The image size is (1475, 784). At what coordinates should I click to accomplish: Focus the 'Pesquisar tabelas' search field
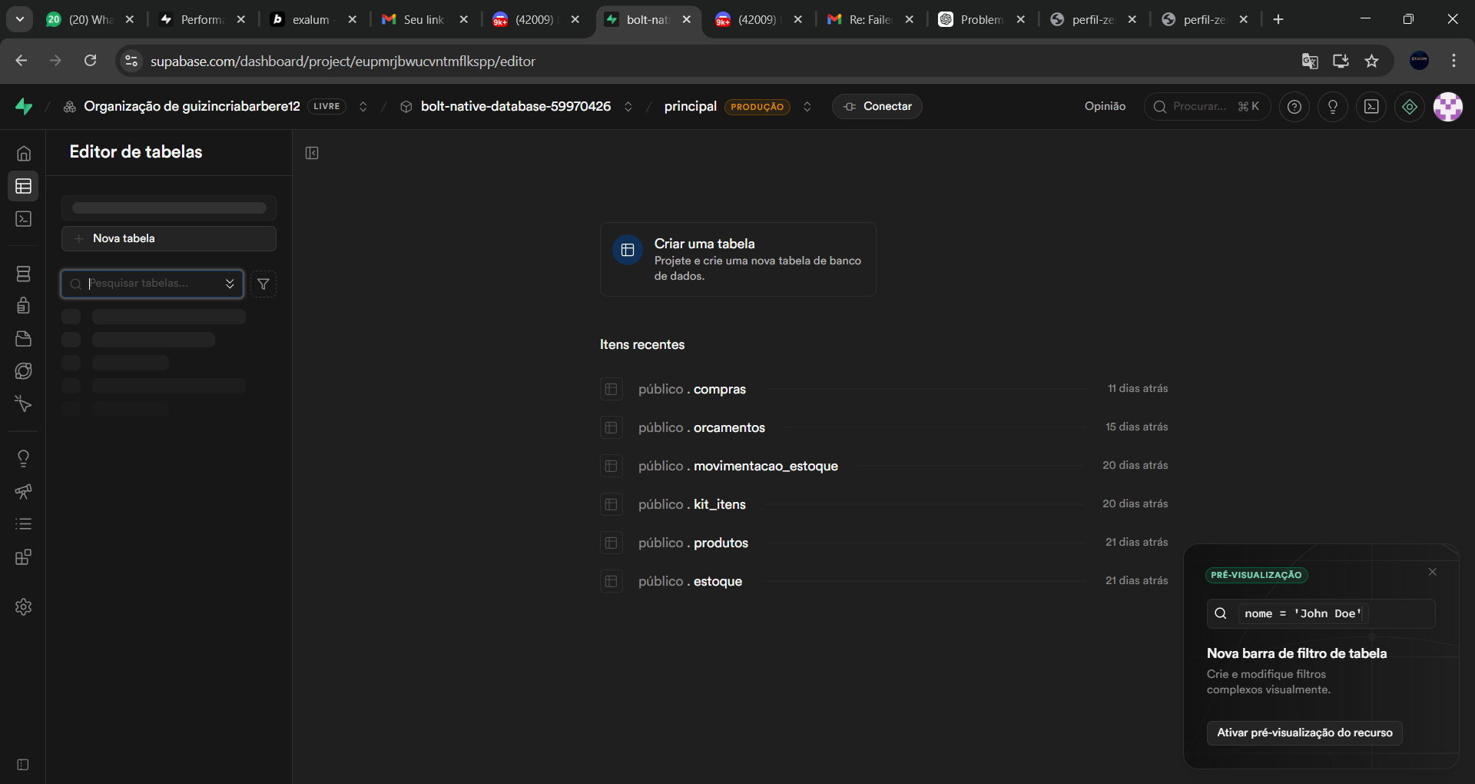click(x=152, y=284)
